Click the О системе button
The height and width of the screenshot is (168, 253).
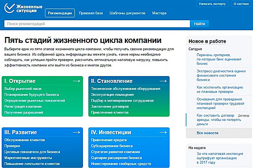(241, 4)
